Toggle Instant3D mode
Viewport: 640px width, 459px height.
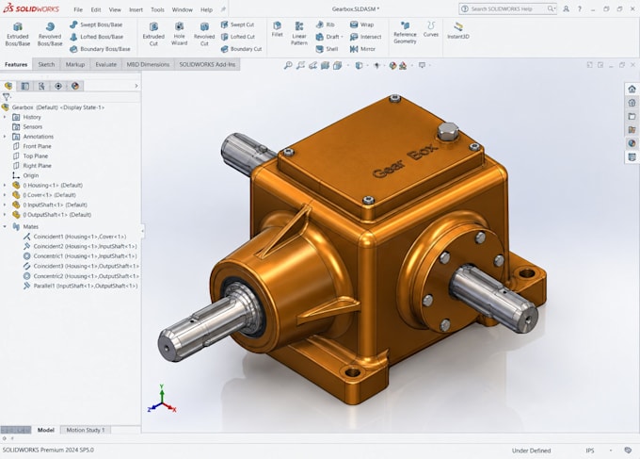[x=458, y=31]
